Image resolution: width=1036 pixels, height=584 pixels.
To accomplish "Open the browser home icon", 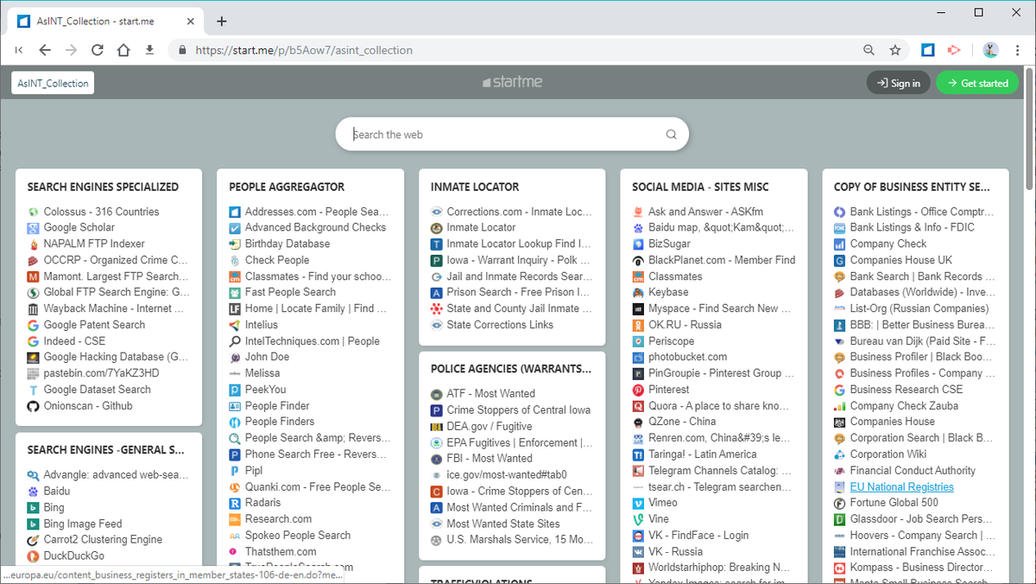I will click(123, 50).
